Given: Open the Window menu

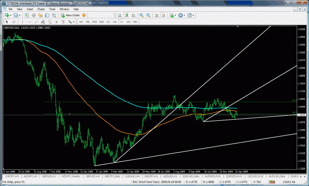Looking at the screenshot, I should click(64, 9).
